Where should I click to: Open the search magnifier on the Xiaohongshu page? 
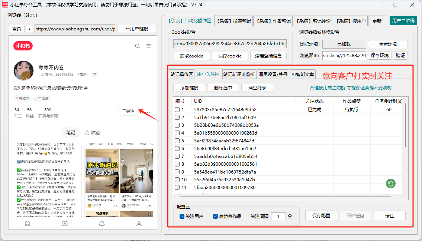tap(137, 46)
